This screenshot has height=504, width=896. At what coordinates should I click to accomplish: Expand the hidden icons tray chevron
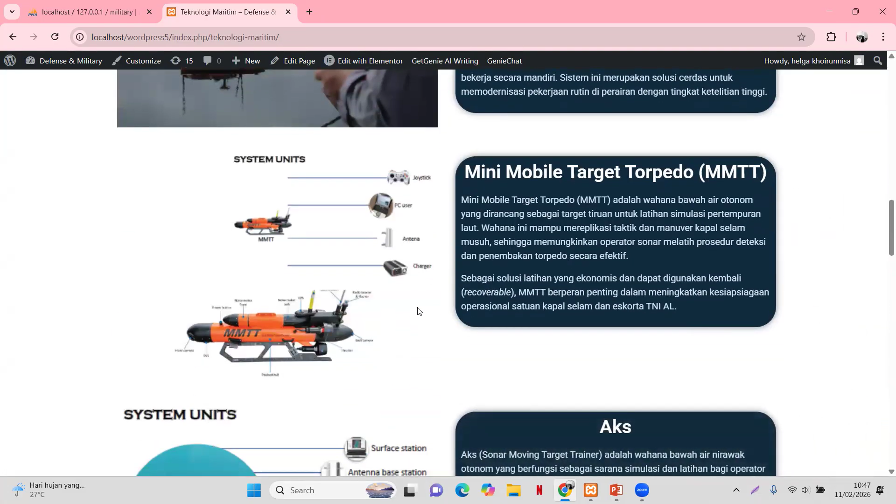(736, 490)
